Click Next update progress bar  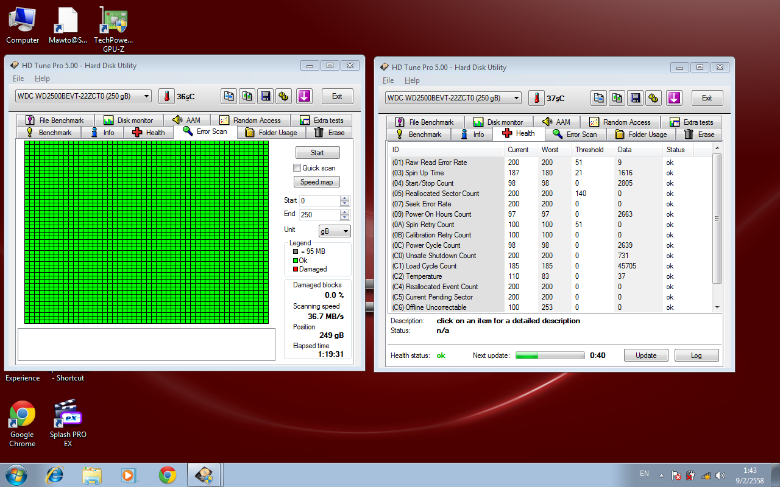(x=550, y=356)
